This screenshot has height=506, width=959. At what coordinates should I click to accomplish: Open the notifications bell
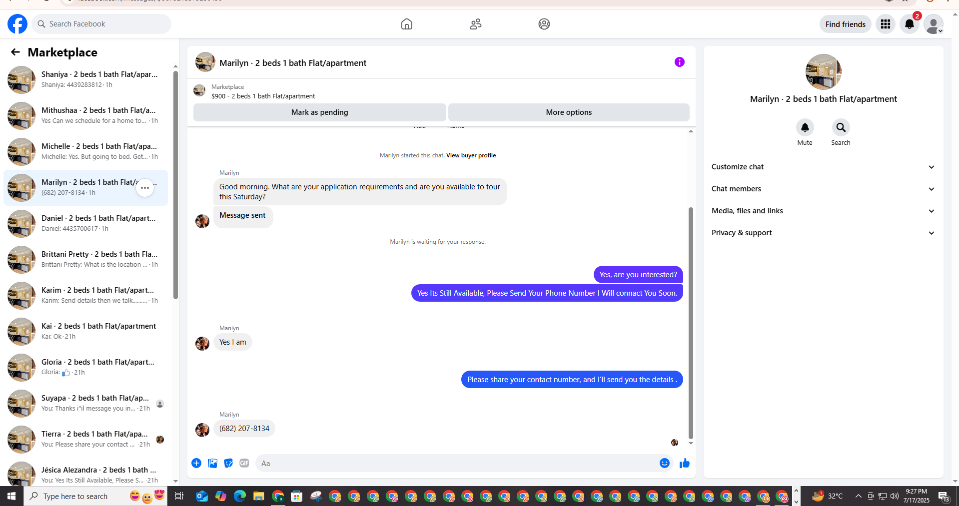click(x=910, y=24)
